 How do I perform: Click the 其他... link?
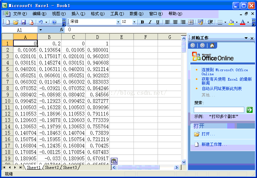pyautogui.click(x=208, y=95)
